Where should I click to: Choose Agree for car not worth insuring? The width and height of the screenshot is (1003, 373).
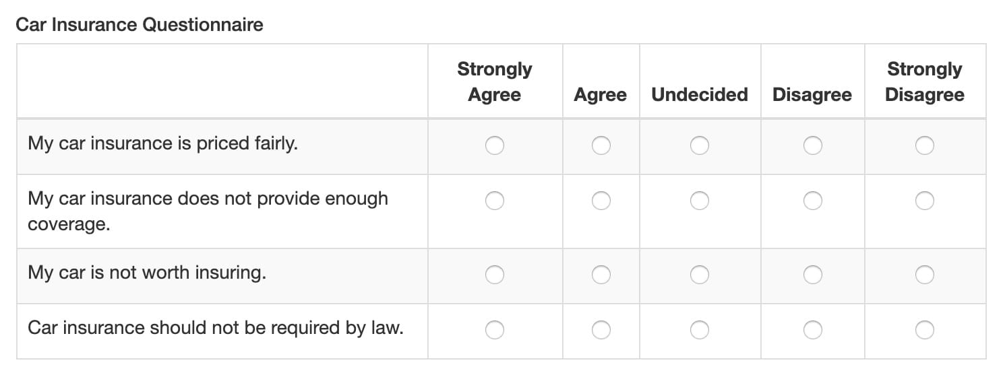601,275
